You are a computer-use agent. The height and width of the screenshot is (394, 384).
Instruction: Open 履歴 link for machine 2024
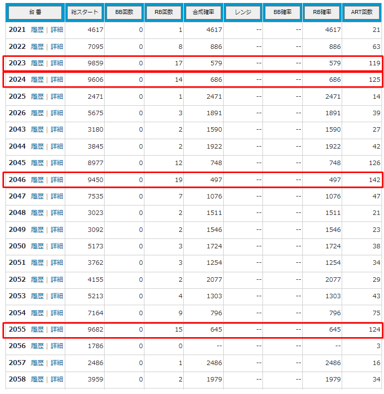37,80
